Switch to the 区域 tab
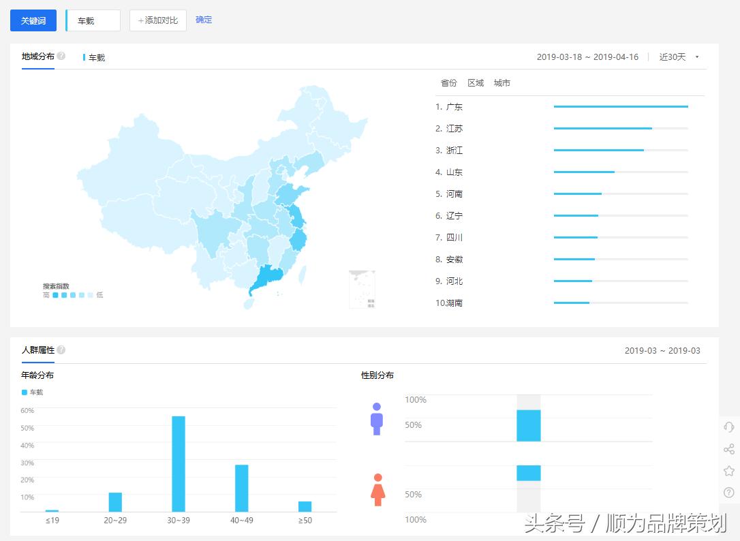 click(475, 82)
